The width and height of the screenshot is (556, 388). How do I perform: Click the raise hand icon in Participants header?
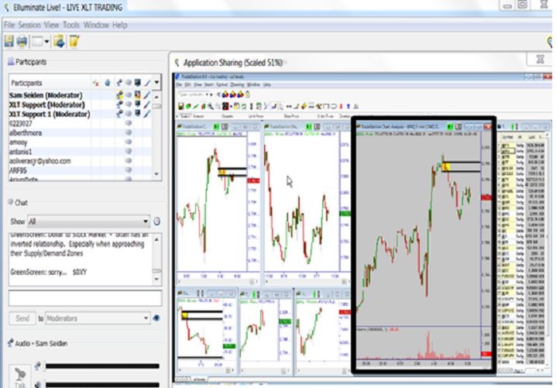pyautogui.click(x=107, y=82)
